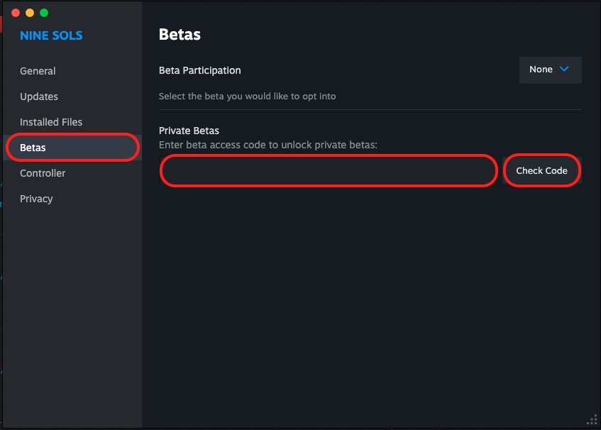The image size is (601, 430).
Task: Click the 'Select the beta' description text
Action: click(247, 96)
